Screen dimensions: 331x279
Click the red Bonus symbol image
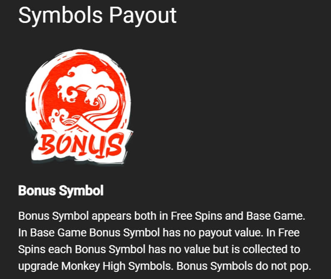coord(79,107)
